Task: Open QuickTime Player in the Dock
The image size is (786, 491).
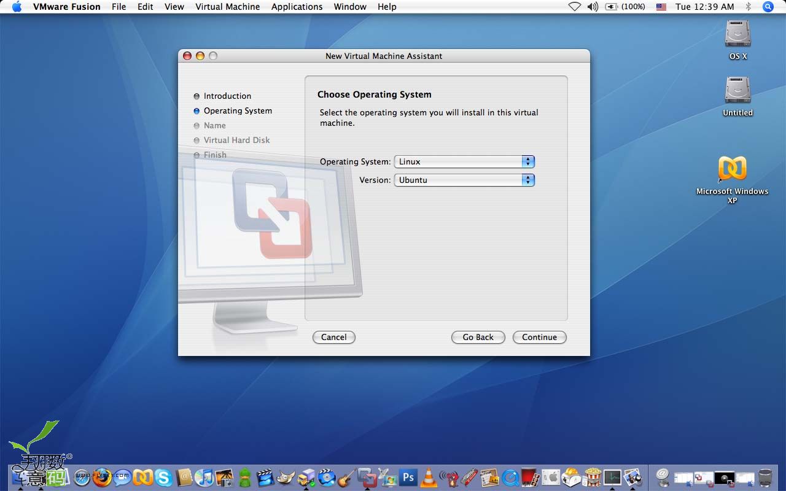Action: [510, 477]
